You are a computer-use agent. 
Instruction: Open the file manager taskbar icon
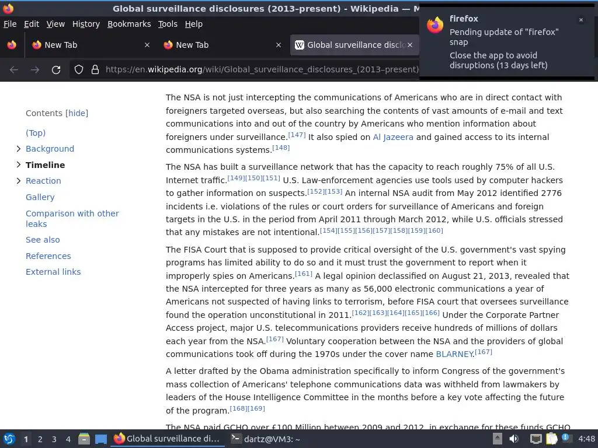84,439
